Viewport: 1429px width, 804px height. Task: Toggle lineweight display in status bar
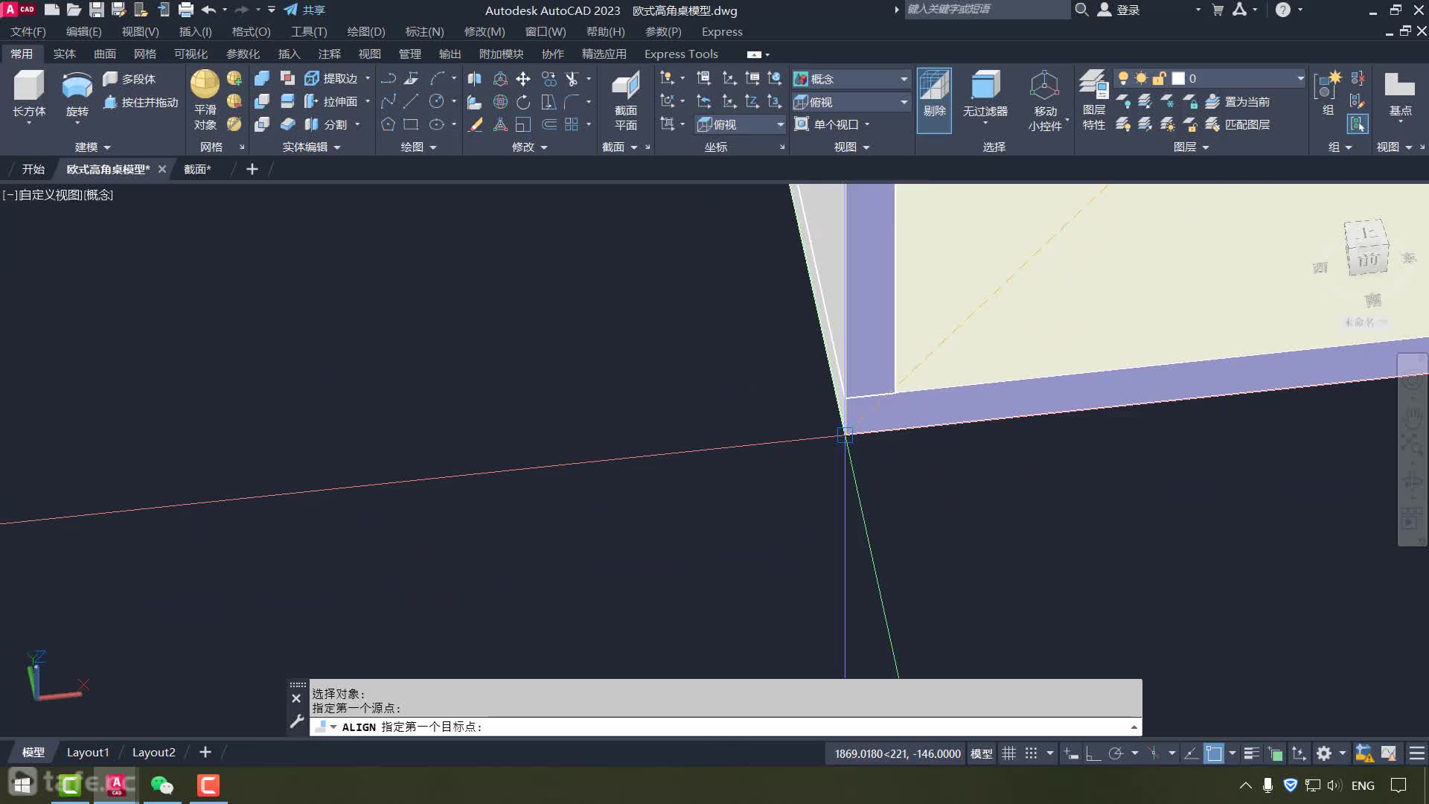(1251, 753)
